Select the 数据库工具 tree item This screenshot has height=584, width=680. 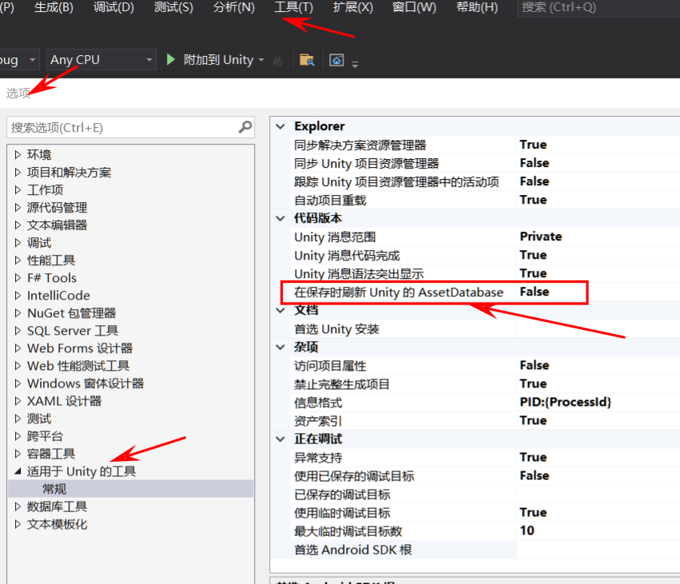tap(58, 507)
